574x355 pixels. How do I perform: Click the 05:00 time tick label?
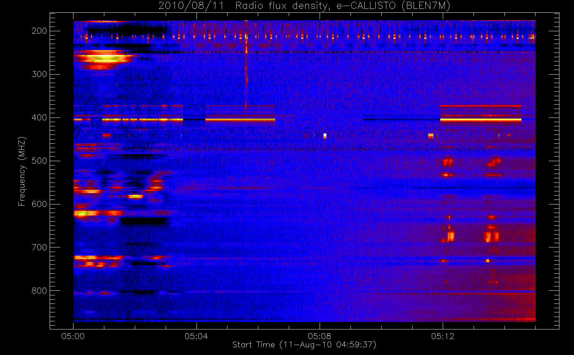tap(73, 336)
